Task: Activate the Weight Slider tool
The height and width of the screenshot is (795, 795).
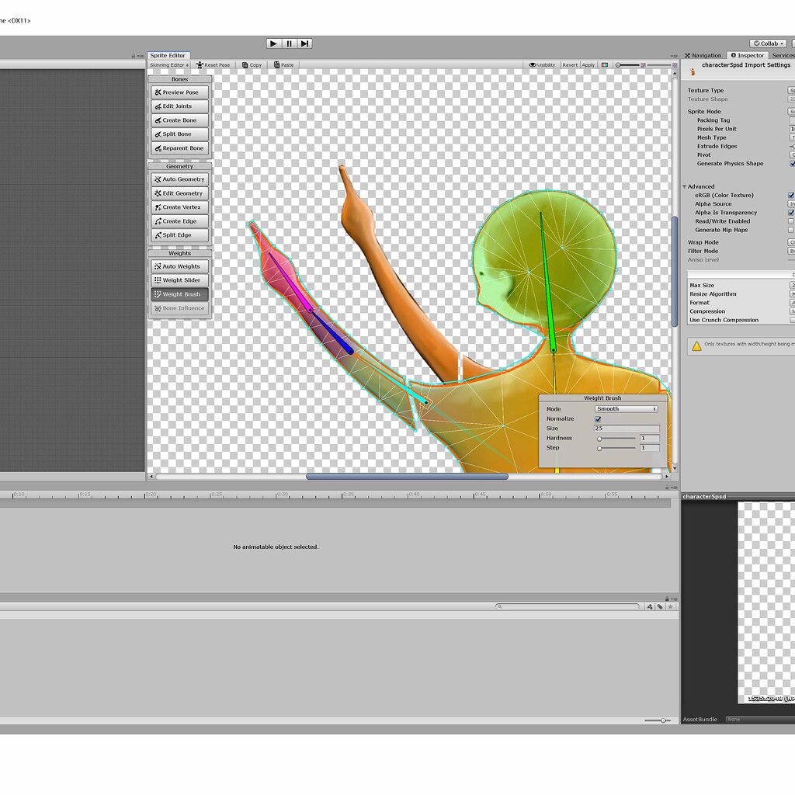Action: 179,279
